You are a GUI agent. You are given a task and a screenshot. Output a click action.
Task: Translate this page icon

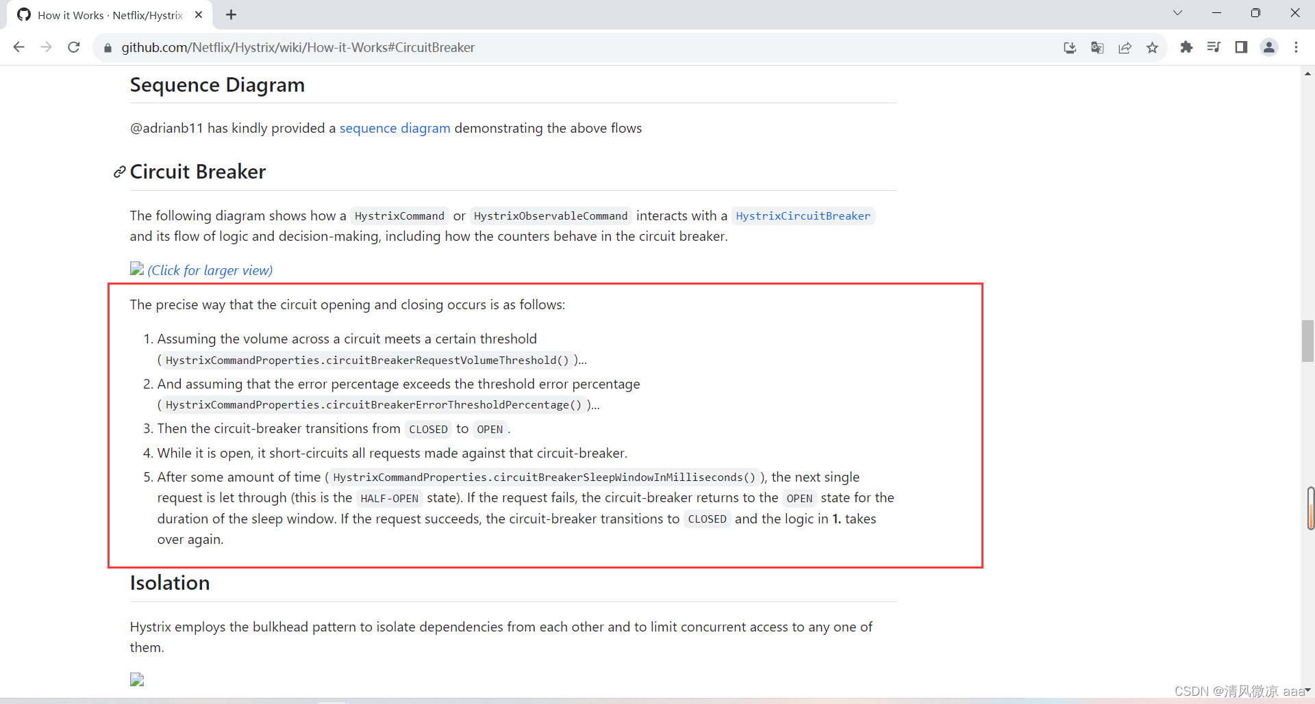1097,47
